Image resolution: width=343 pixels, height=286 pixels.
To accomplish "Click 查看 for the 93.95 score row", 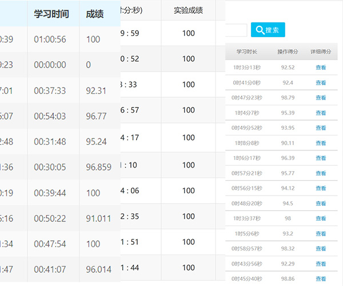I will point(321,128).
